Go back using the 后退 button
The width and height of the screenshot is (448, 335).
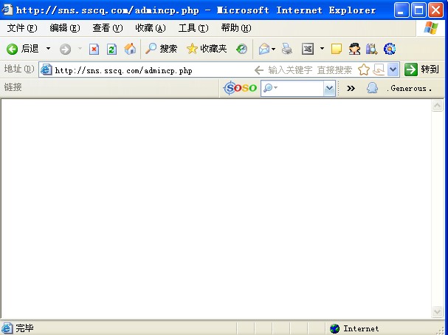click(22, 49)
